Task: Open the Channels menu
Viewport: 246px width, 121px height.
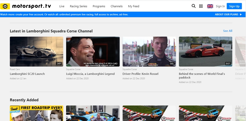Action: point(117,6)
